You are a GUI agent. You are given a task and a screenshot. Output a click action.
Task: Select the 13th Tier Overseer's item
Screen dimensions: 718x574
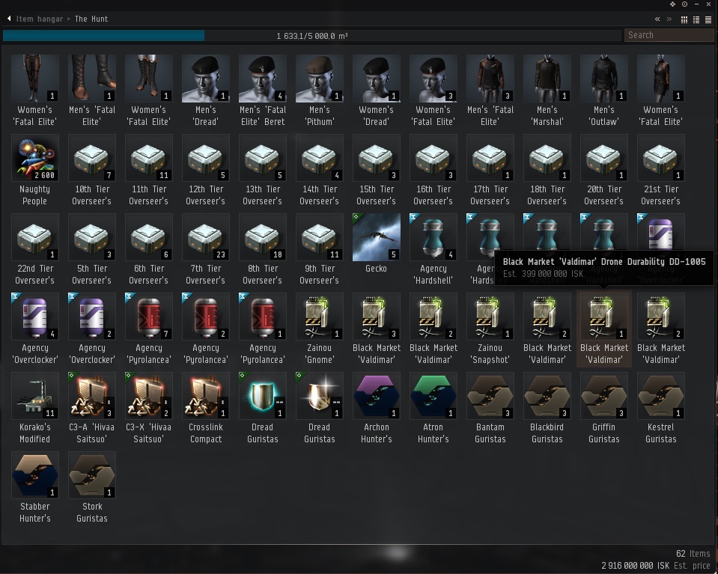click(x=262, y=171)
